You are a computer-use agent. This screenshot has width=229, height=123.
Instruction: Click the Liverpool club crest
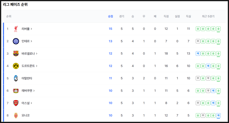pos(16,29)
